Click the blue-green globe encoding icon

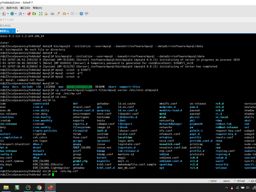(12, 14)
